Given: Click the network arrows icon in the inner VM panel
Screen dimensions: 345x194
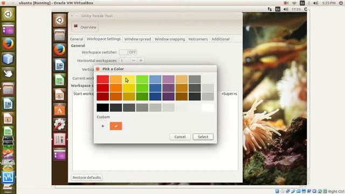Looking at the screenshot, I should [270, 9].
